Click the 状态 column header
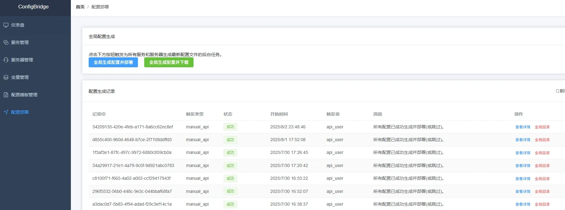Viewport: 565px width, 210px height. 228,114
